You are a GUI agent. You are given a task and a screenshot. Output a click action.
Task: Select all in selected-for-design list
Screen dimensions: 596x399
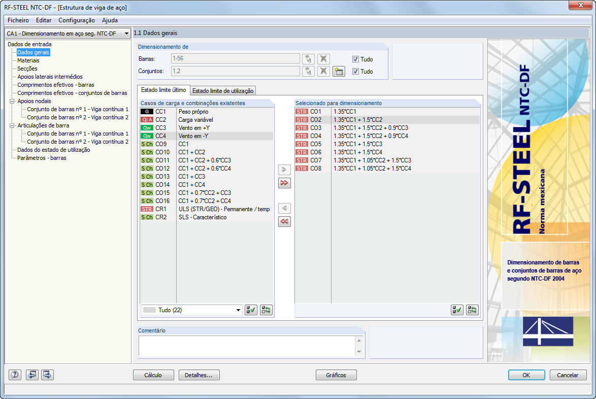tap(457, 310)
